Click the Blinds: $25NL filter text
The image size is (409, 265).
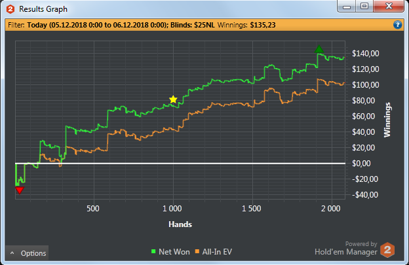(193, 25)
